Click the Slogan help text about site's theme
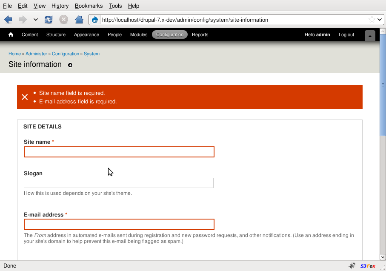This screenshot has height=271, width=386. [78, 193]
